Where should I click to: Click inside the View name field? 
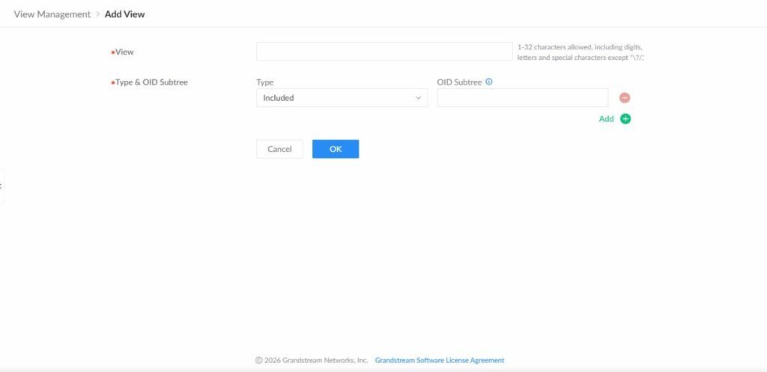click(384, 52)
